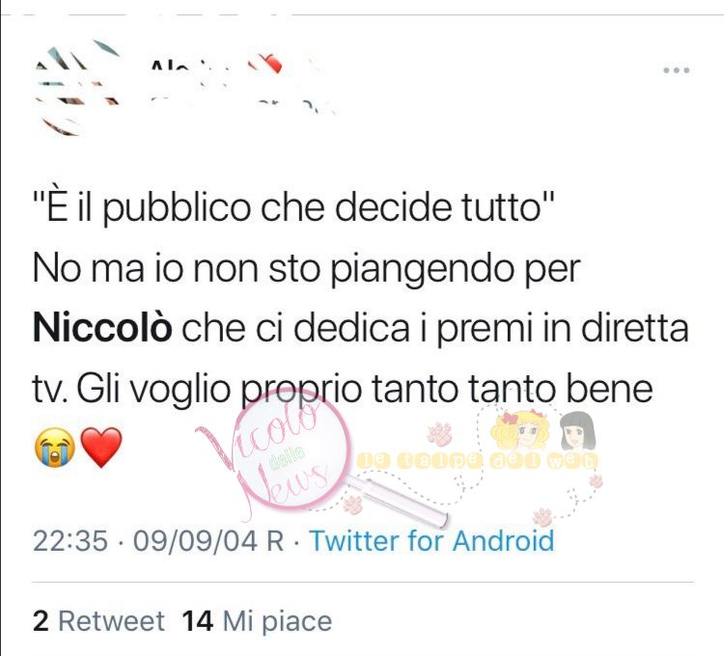
Task: Click the crying face emoji
Action: (x=55, y=447)
